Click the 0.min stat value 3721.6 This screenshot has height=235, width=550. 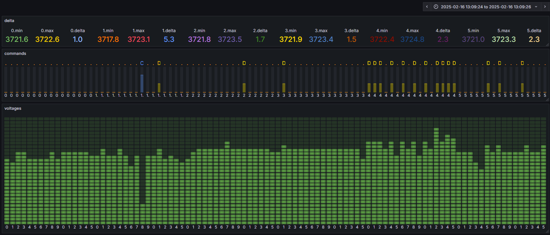click(17, 39)
